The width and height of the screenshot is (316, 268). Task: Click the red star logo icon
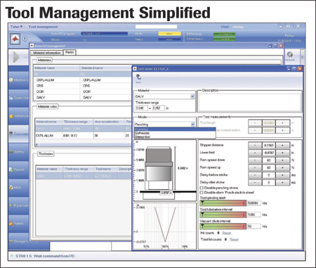pos(15,39)
